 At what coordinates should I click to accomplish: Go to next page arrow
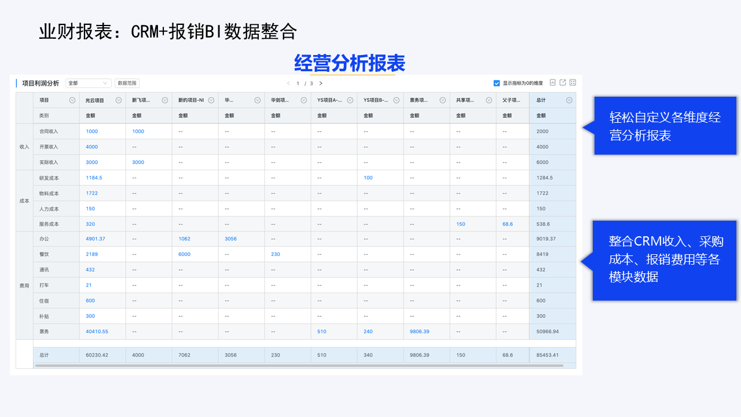pos(321,83)
